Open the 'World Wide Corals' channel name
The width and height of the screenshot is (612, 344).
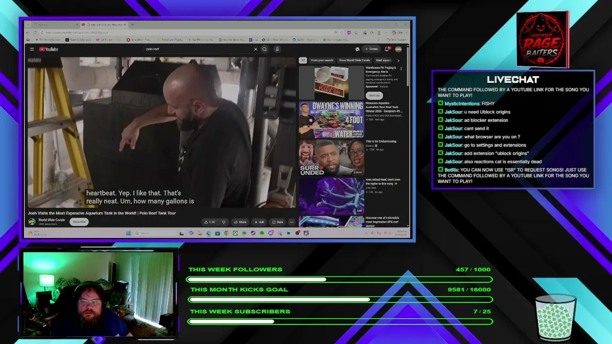[x=52, y=220]
